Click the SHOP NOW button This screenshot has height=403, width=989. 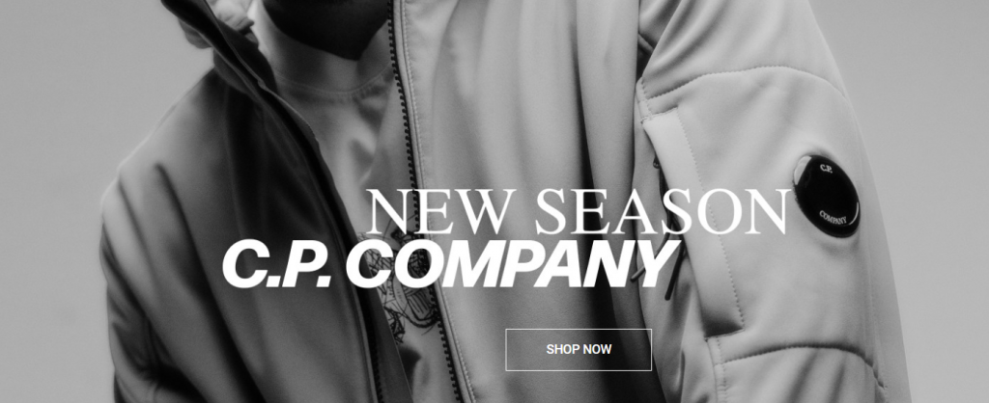click(x=579, y=349)
